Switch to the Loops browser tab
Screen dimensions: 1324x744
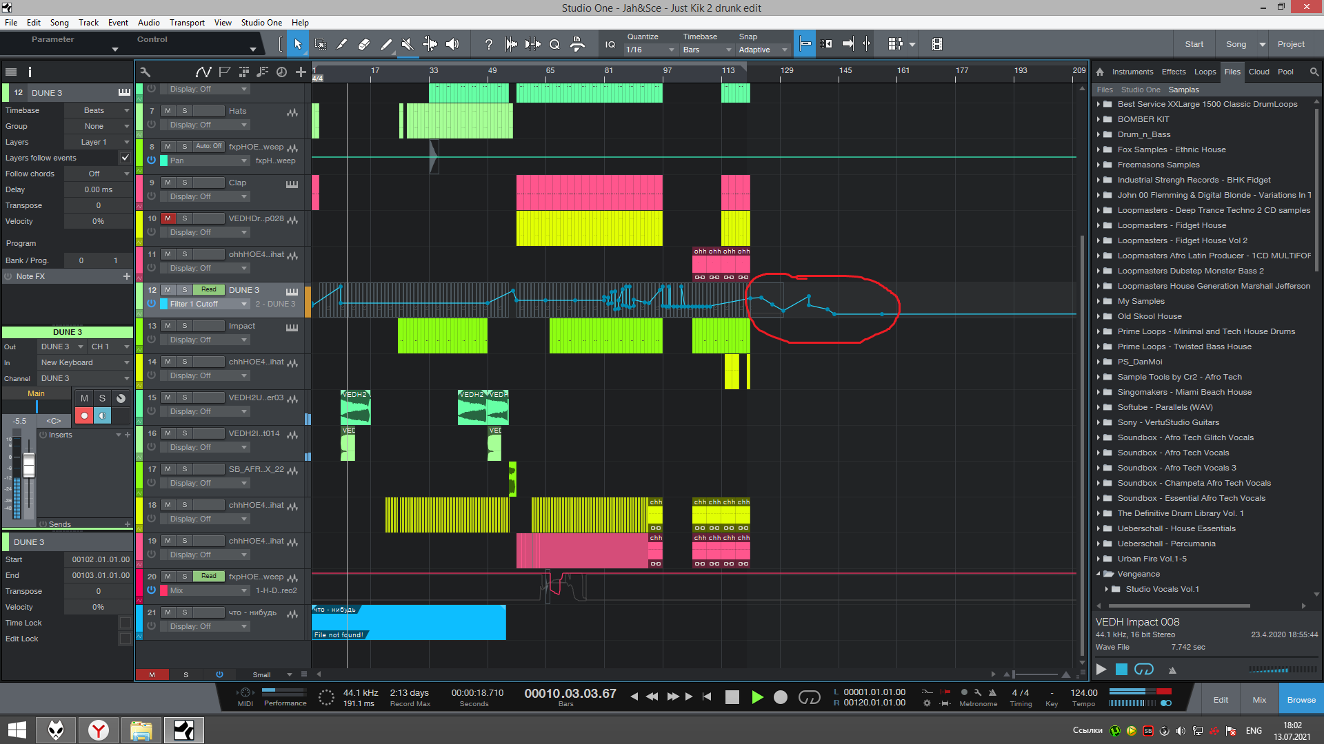pos(1205,72)
